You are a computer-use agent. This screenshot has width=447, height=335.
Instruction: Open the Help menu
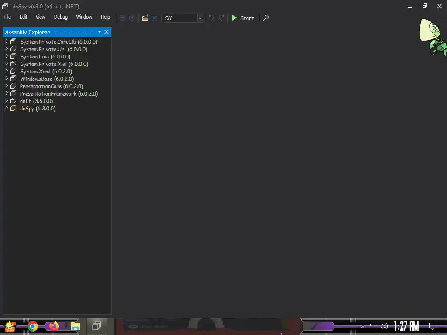coord(105,17)
